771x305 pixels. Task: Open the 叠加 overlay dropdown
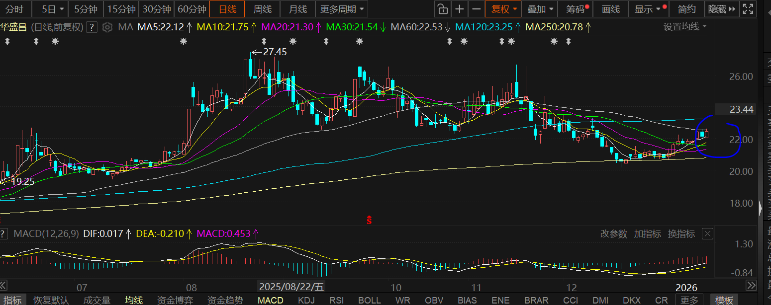coord(540,9)
